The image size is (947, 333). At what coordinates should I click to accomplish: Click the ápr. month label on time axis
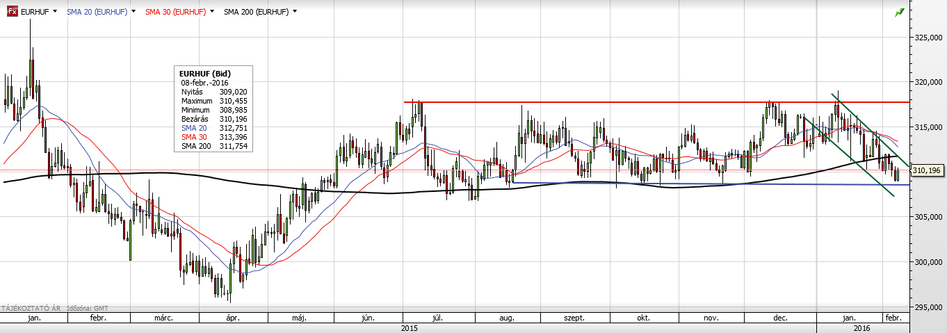click(x=232, y=318)
